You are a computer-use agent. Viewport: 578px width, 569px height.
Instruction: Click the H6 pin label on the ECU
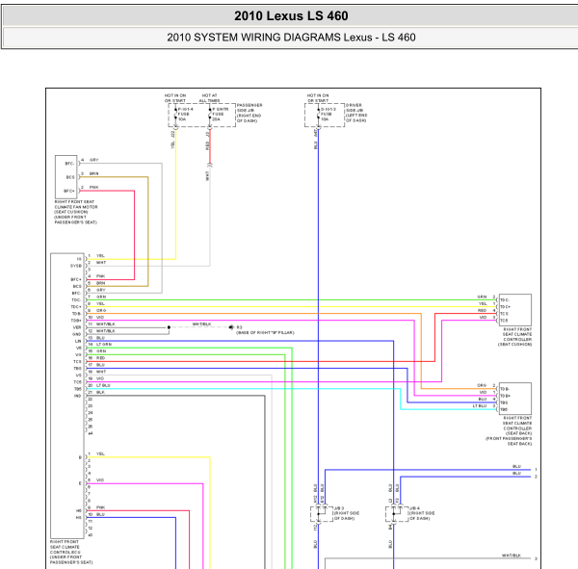(79, 511)
